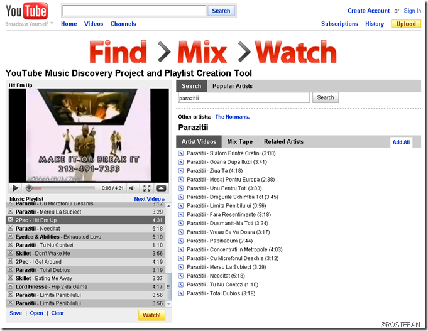428x331 pixels.
Task: Click the Sign In link
Action: tap(412, 11)
